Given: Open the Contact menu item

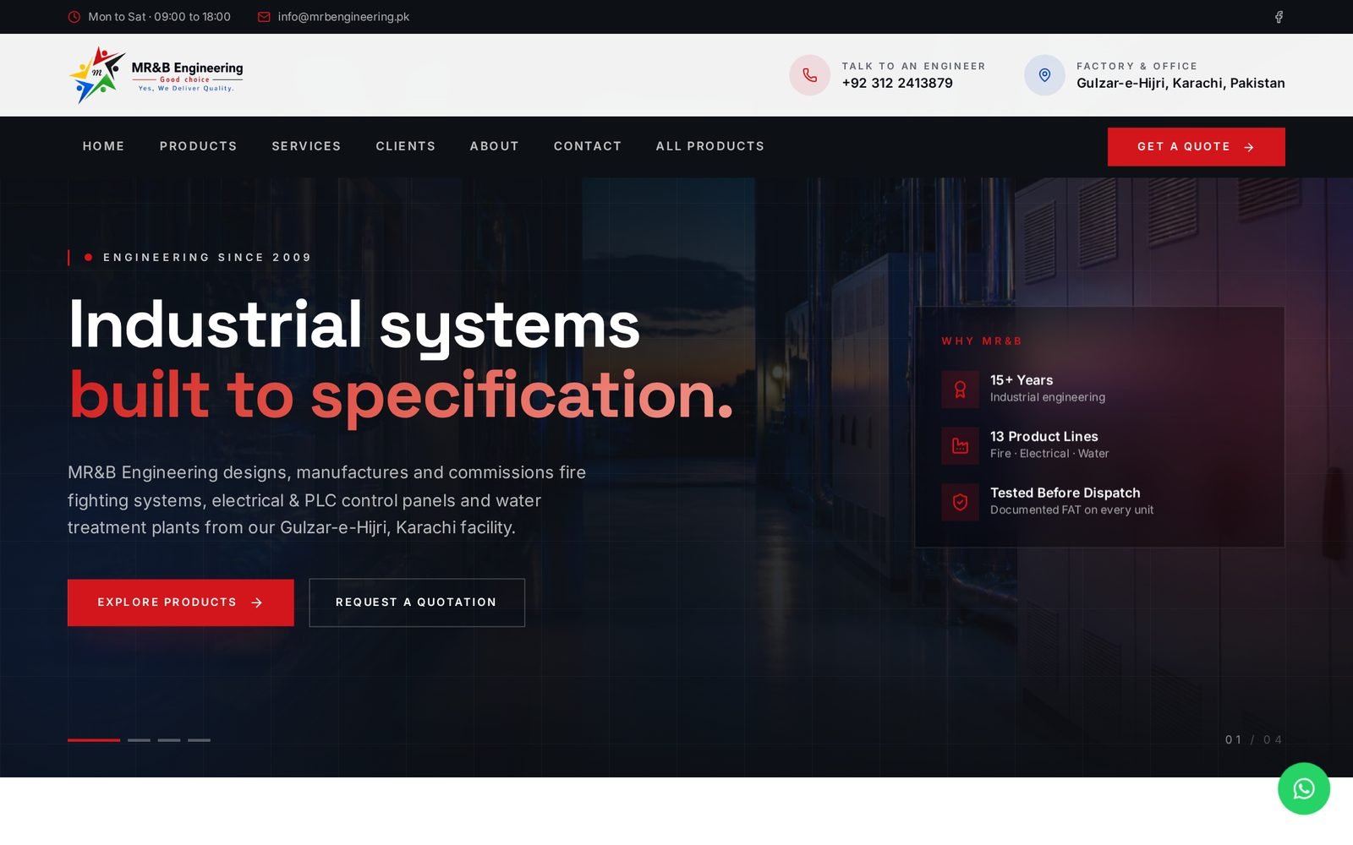Looking at the screenshot, I should pos(588,146).
